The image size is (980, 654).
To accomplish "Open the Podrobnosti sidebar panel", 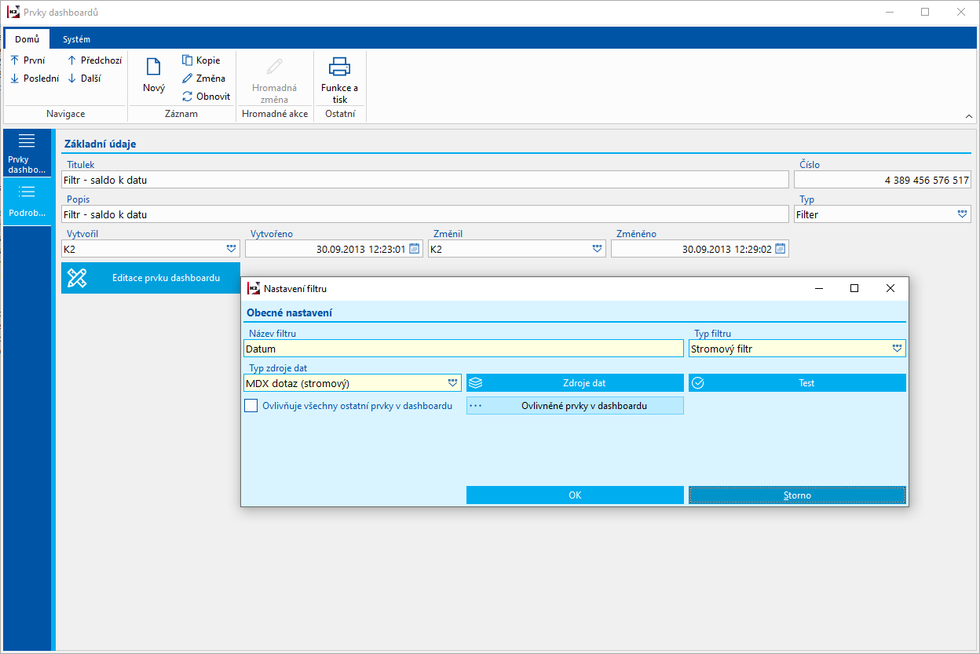I will (x=27, y=201).
